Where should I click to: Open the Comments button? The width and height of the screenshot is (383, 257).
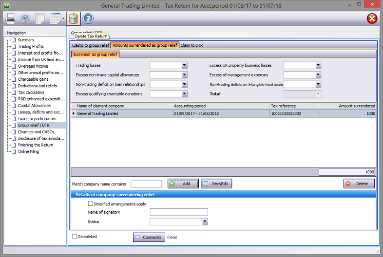click(149, 237)
